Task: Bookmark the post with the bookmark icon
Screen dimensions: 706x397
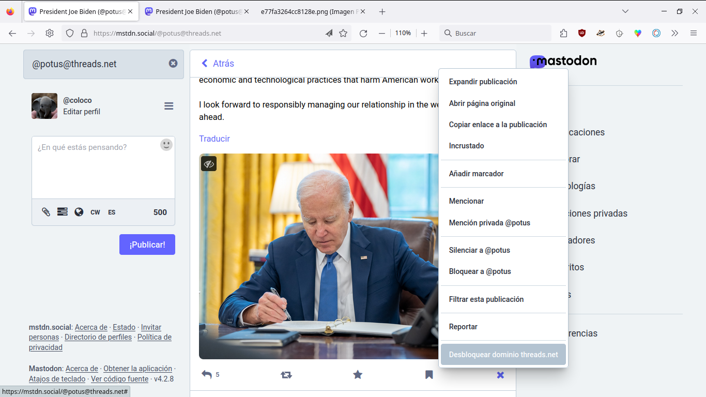Action: tap(429, 375)
